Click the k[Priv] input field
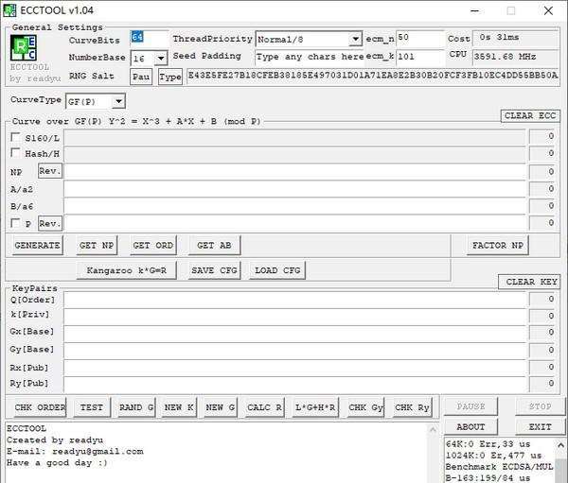The width and height of the screenshot is (568, 483). coord(294,317)
